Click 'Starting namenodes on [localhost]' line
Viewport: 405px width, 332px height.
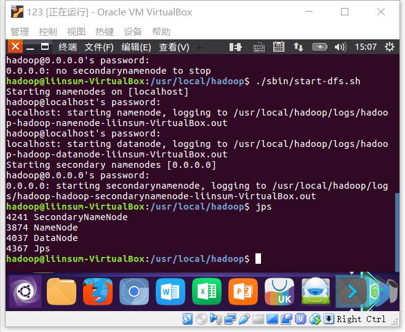(x=97, y=92)
